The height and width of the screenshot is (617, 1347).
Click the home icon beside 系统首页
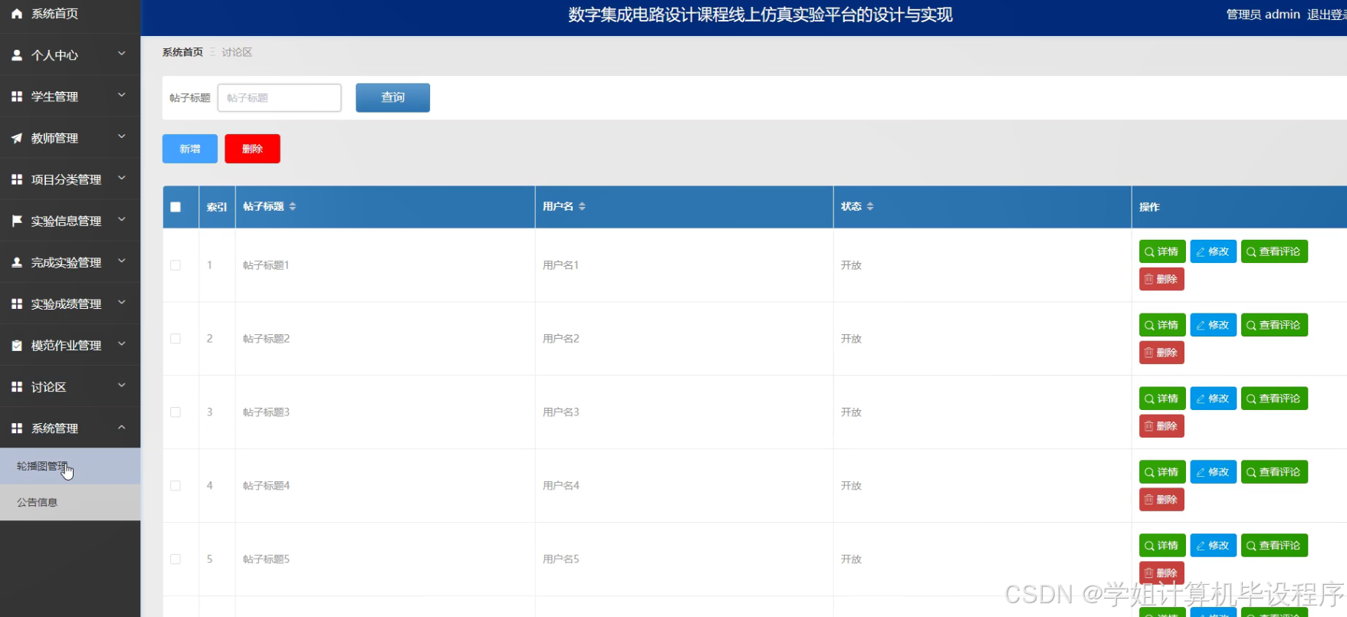17,14
